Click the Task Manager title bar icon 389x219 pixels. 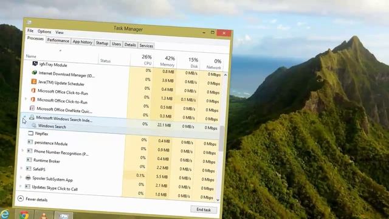[x=29, y=23]
